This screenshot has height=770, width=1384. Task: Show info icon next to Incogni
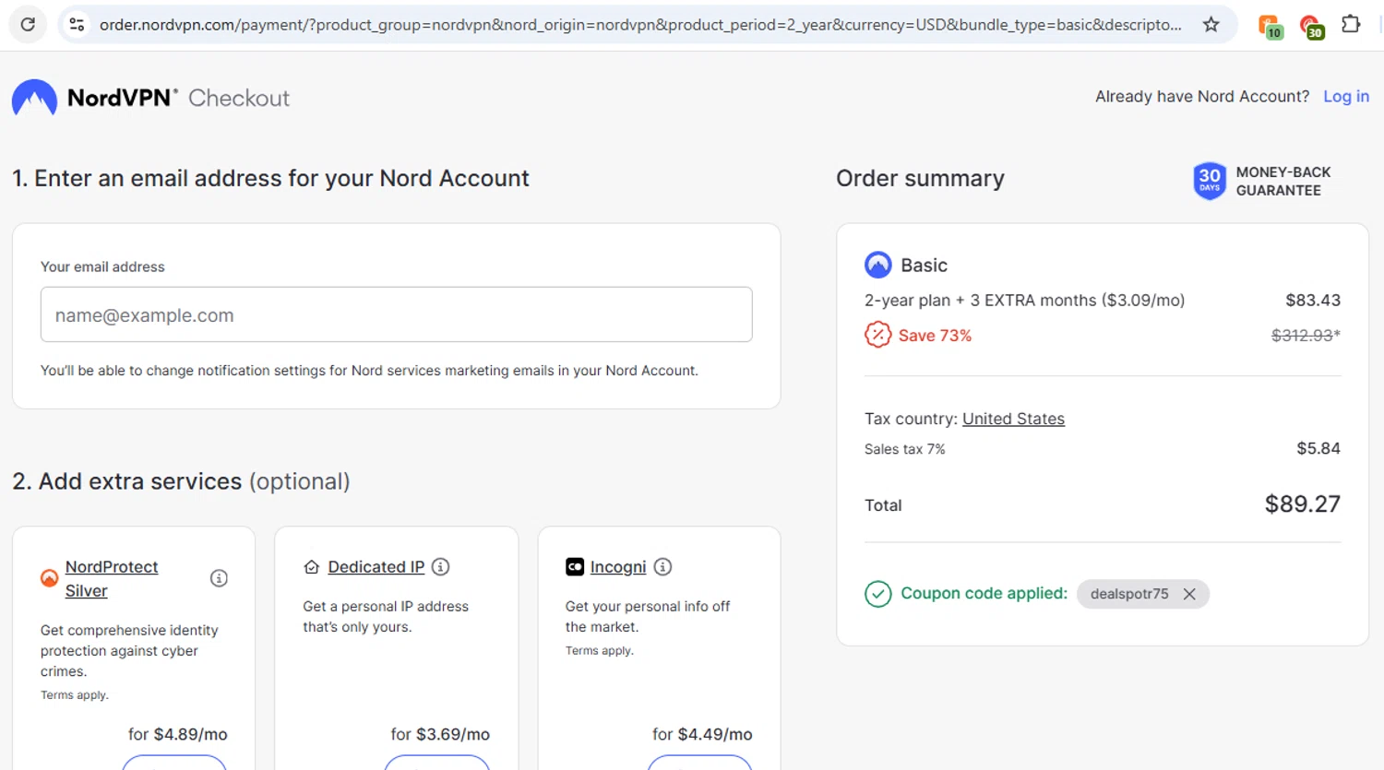point(662,567)
